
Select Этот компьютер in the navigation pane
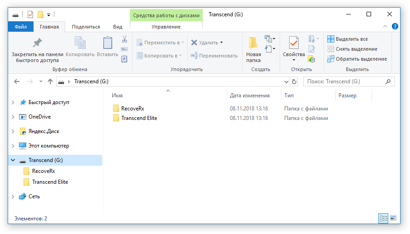click(48, 146)
